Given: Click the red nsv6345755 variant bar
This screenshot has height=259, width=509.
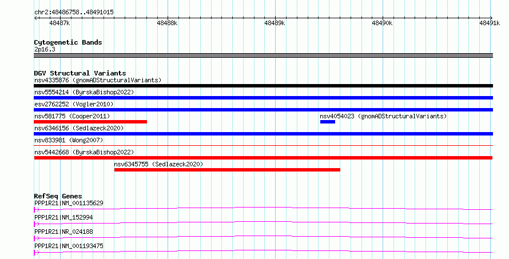Looking at the screenshot, I should click(227, 170).
